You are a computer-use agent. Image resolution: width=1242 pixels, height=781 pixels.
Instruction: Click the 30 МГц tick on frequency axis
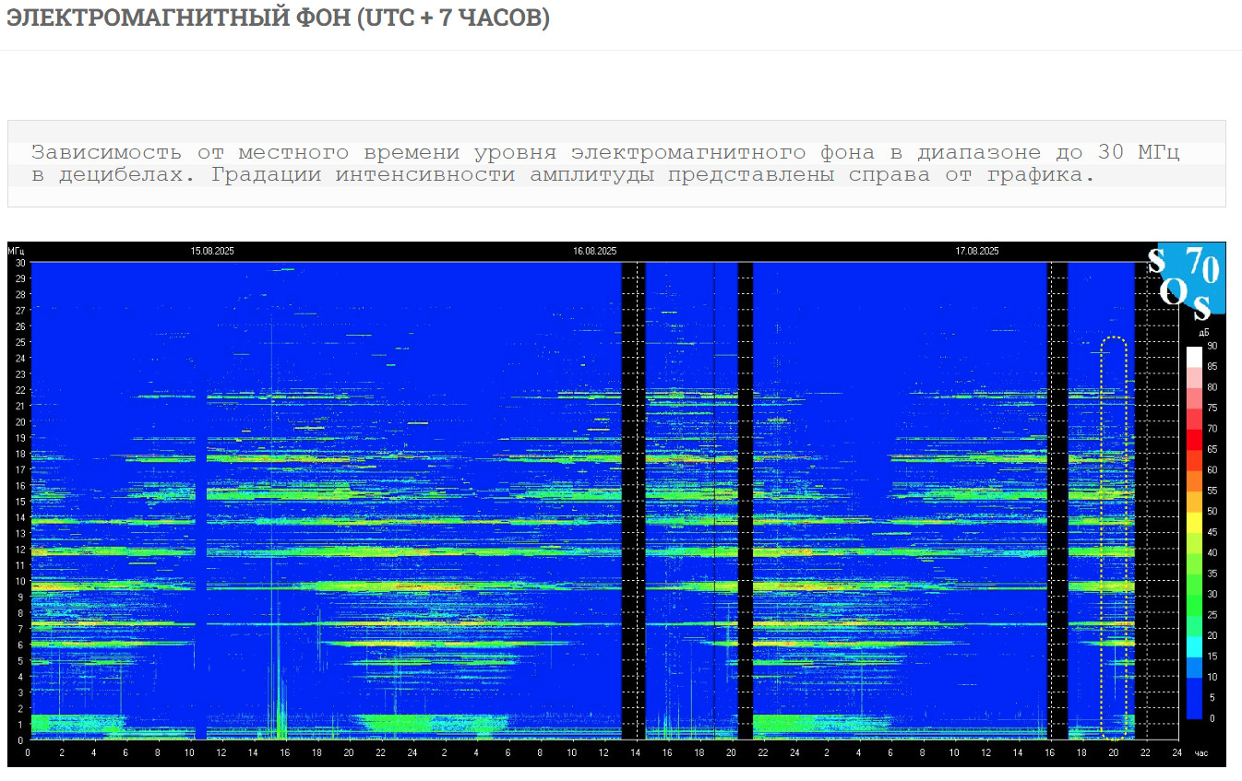point(19,263)
